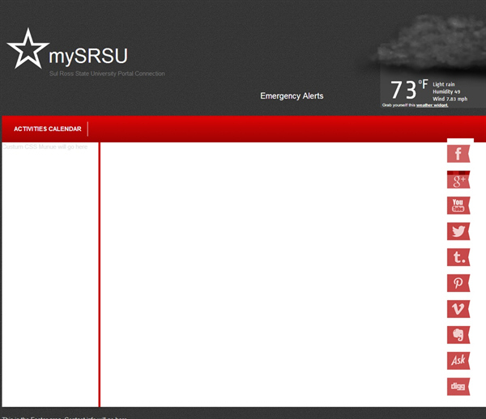Click the Twitter bird icon
The image size is (486, 419).
pos(458,231)
